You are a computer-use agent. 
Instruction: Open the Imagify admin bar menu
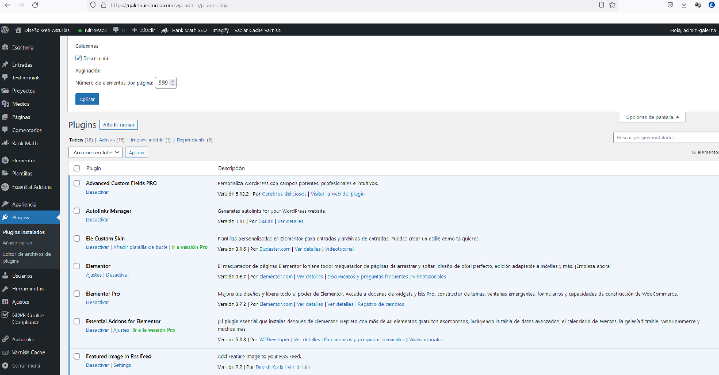point(221,30)
